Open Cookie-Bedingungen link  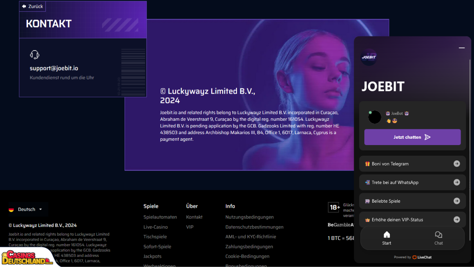point(247,256)
